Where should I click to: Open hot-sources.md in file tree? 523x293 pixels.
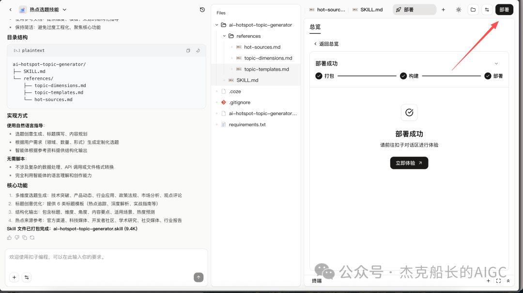(x=262, y=47)
